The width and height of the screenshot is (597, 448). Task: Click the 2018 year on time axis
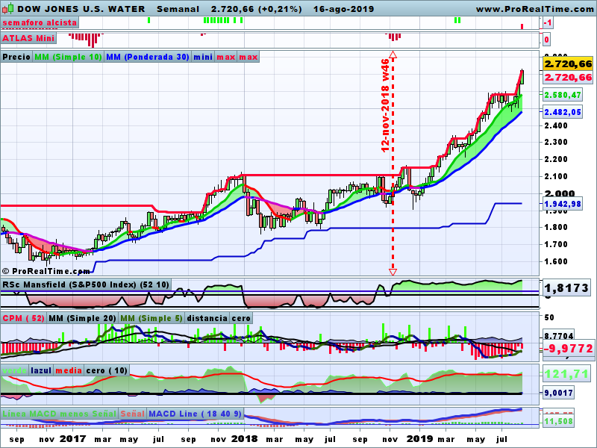245,439
